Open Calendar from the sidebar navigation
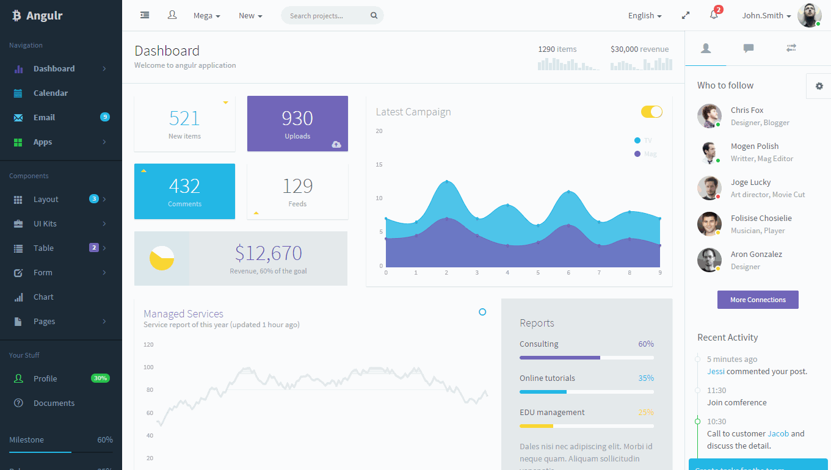Image resolution: width=831 pixels, height=470 pixels. pyautogui.click(x=50, y=93)
